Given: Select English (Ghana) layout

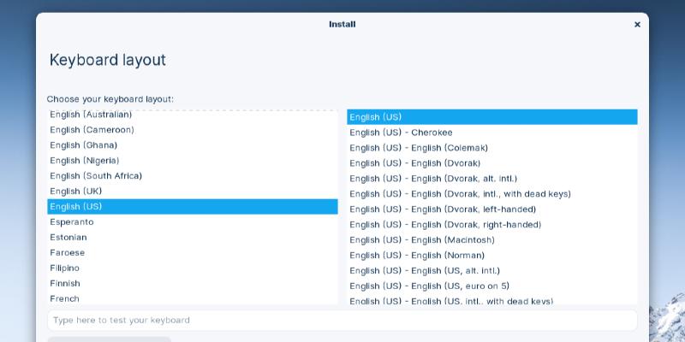Looking at the screenshot, I should 84,145.
